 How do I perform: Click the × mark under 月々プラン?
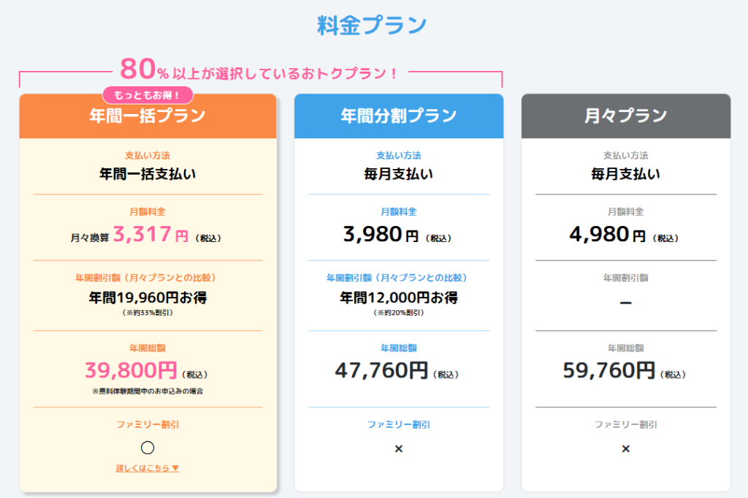coord(625,448)
